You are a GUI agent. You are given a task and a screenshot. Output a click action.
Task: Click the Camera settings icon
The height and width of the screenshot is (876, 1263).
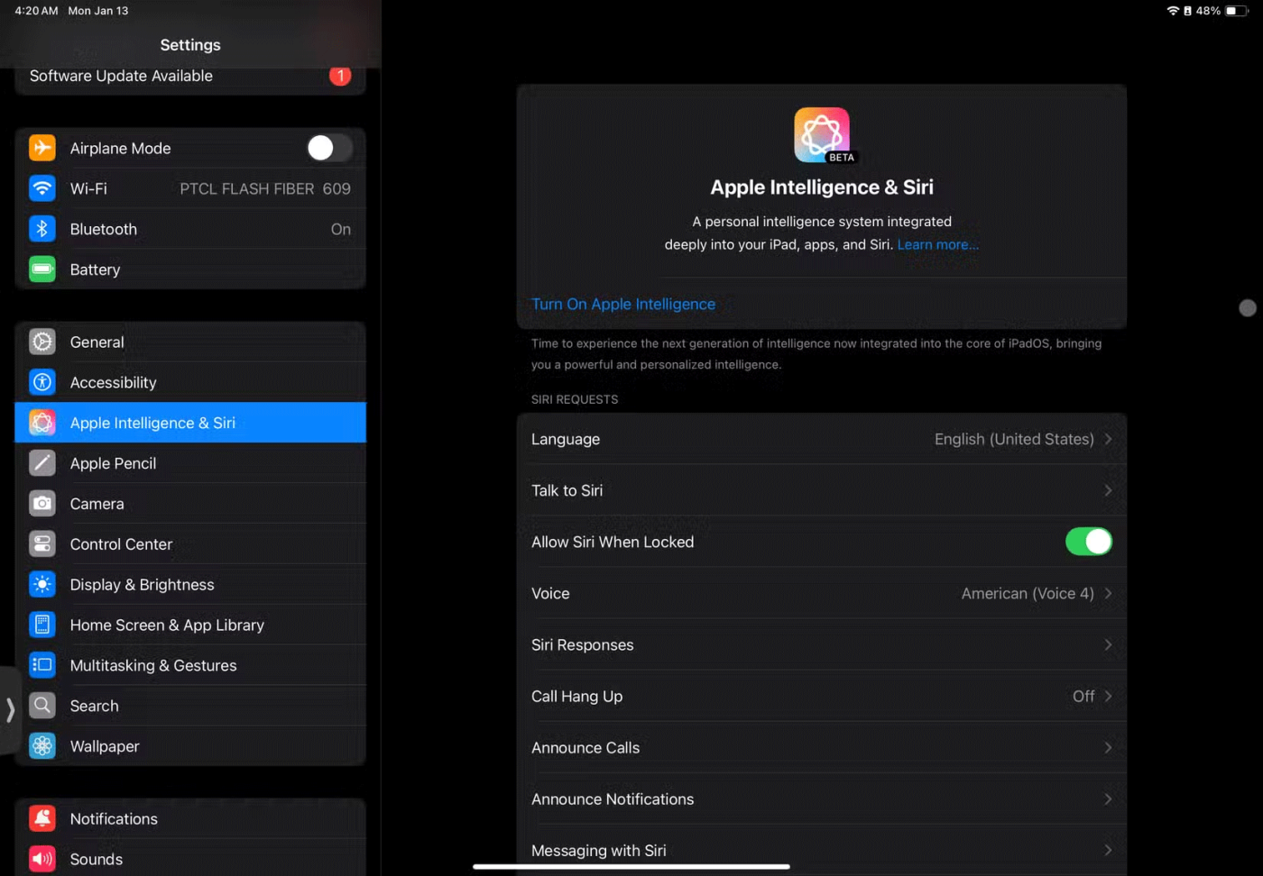tap(42, 504)
